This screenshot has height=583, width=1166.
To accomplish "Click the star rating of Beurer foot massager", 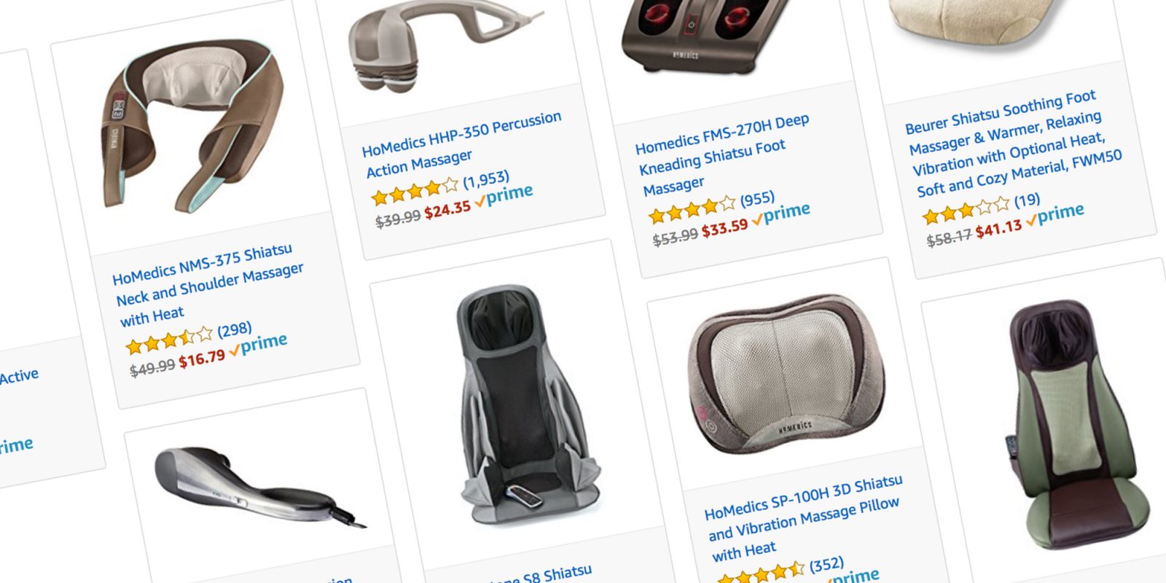I will pos(966,211).
